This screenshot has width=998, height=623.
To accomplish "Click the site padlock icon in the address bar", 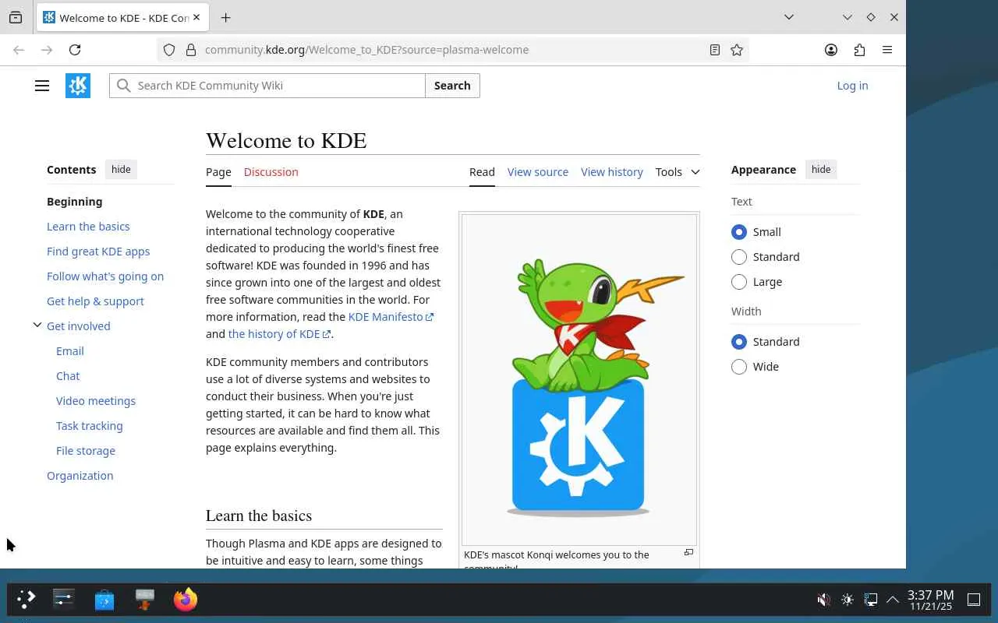I will click(191, 50).
